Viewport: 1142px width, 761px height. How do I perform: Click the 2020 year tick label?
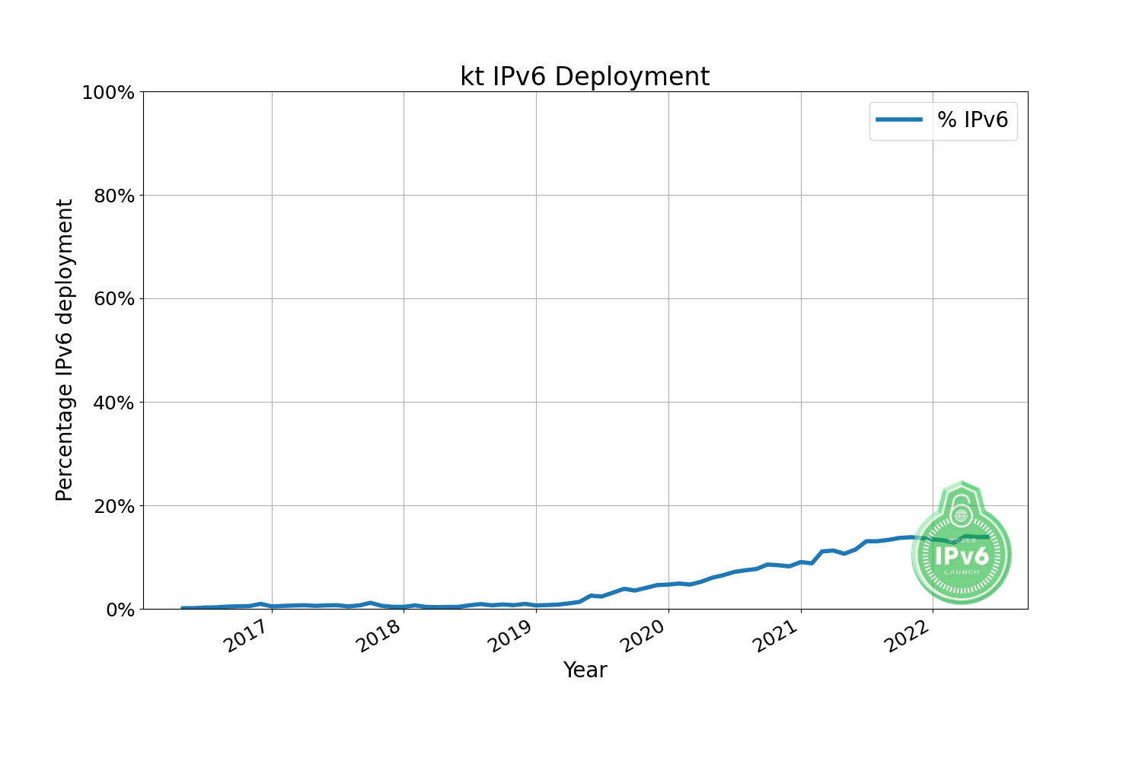tap(644, 635)
